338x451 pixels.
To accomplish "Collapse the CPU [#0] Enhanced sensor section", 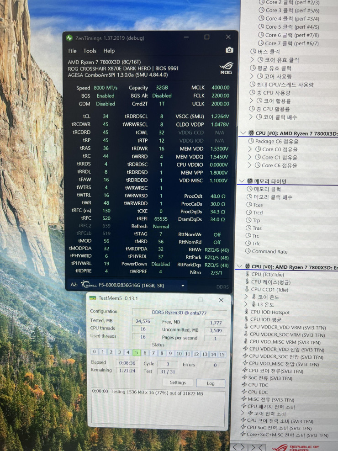I will click(x=239, y=266).
